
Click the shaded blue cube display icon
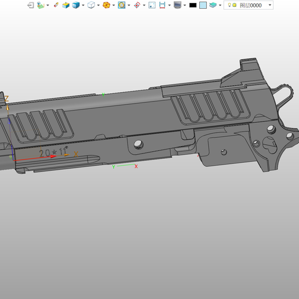[x=76, y=5]
